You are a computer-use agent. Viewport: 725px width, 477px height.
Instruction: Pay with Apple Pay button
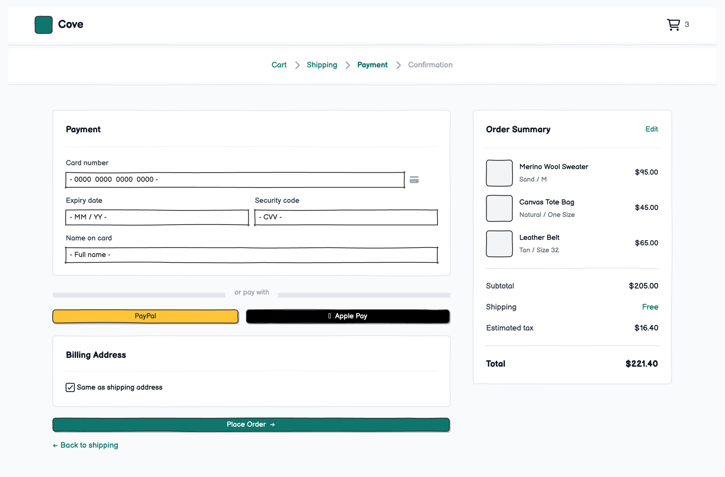(x=348, y=316)
